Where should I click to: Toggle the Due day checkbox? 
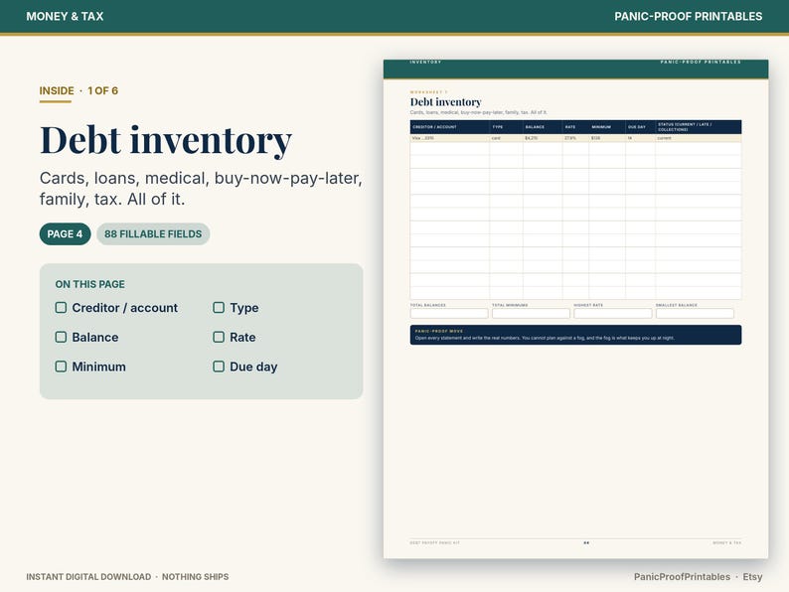(219, 367)
